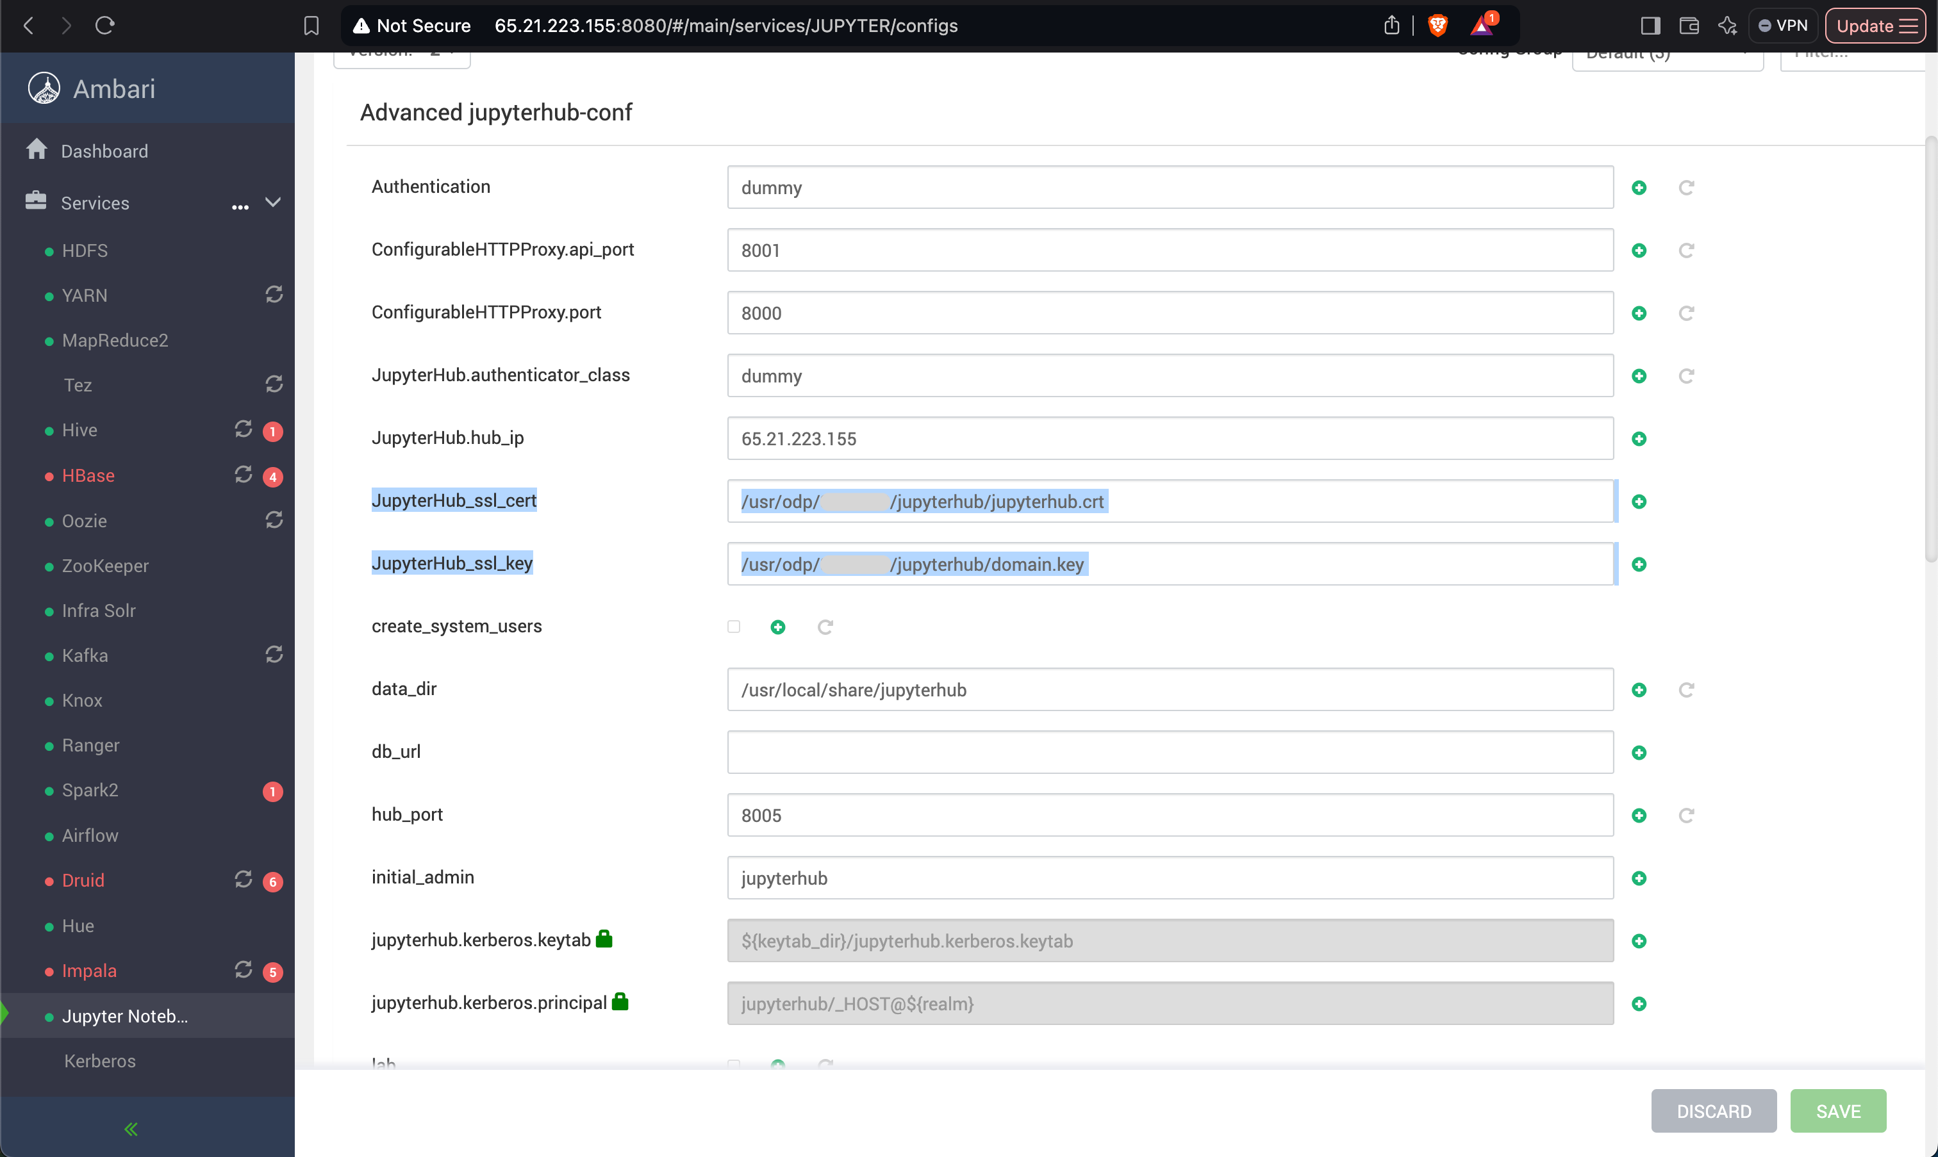Open MapReduce2 service page
The width and height of the screenshot is (1938, 1157).
tap(115, 340)
